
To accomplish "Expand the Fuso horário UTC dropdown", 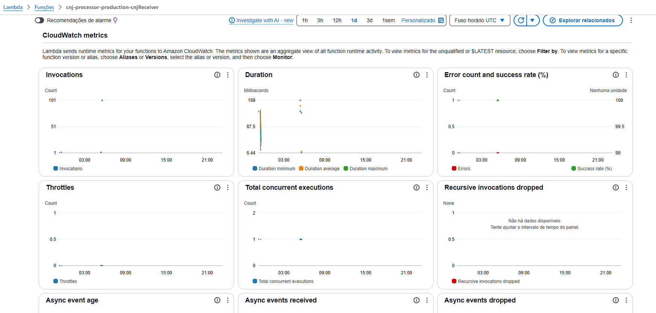I will (480, 20).
